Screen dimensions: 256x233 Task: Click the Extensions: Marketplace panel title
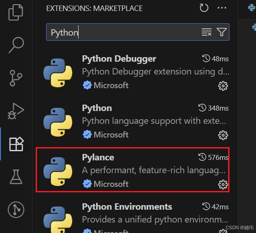(x=94, y=8)
